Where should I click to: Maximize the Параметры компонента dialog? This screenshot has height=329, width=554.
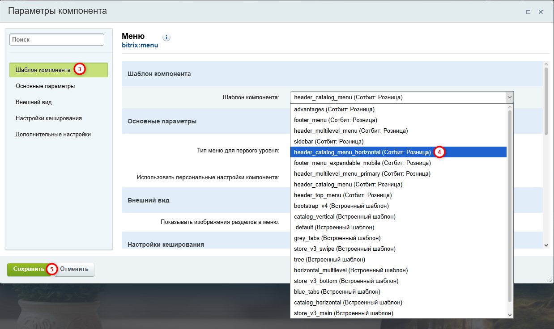click(528, 12)
